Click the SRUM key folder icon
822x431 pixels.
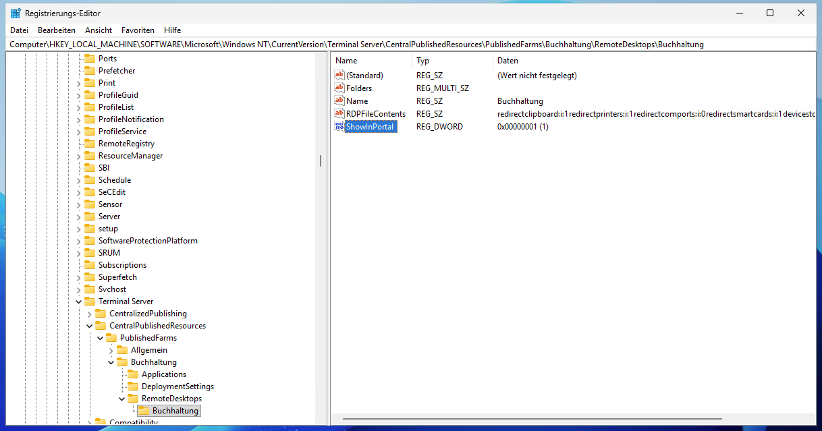89,253
